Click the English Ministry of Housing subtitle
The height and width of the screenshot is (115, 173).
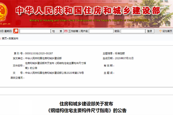(89, 20)
